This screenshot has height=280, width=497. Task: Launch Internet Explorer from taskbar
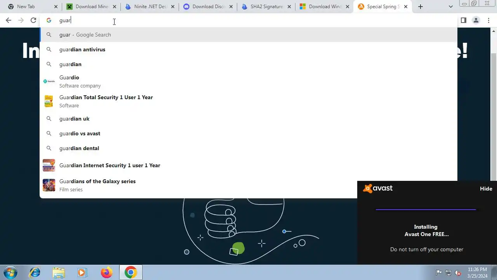tap(35, 273)
